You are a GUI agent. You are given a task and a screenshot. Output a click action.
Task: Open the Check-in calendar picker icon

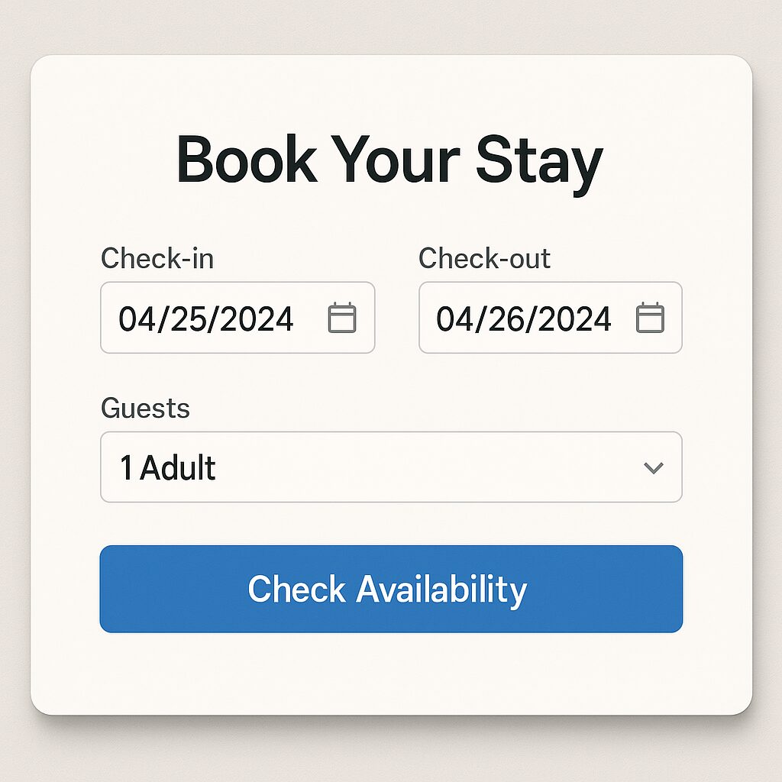coord(342,318)
